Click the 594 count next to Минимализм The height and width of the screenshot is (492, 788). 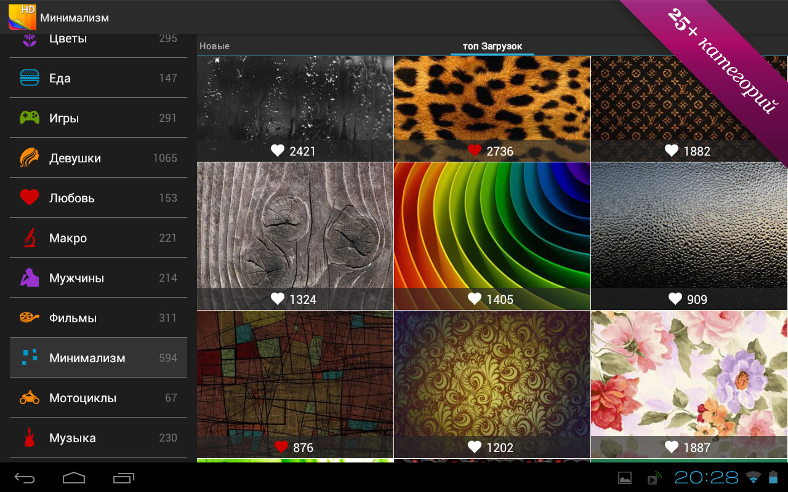coord(168,358)
